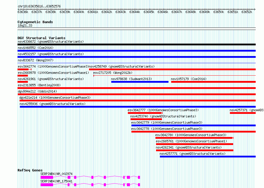Click the 63645k ruler label

point(149,12)
